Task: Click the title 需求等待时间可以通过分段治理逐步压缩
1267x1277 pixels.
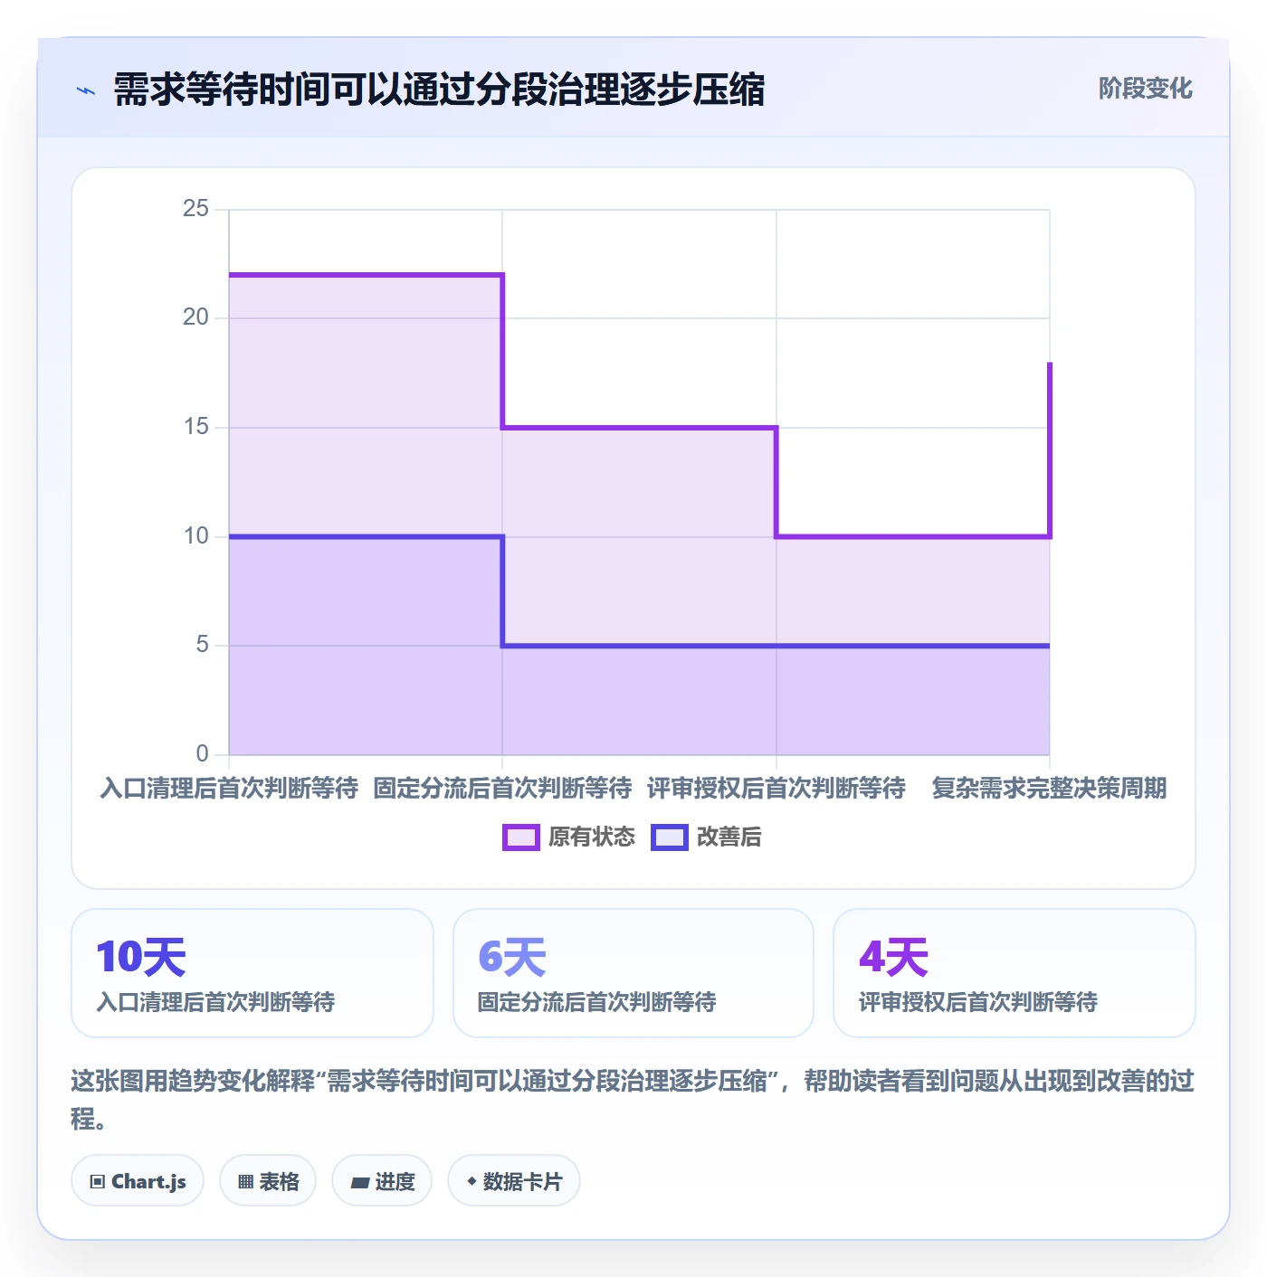Action: pyautogui.click(x=439, y=90)
